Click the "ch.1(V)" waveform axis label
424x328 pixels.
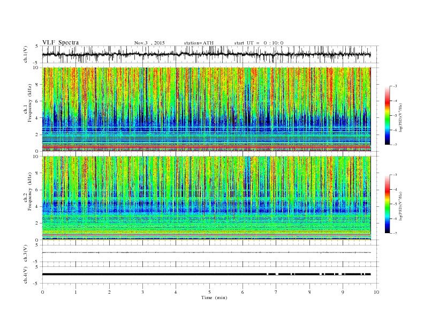point(26,54)
